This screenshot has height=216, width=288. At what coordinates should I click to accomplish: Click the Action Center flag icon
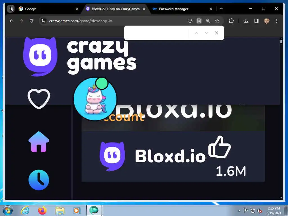coord(246,211)
